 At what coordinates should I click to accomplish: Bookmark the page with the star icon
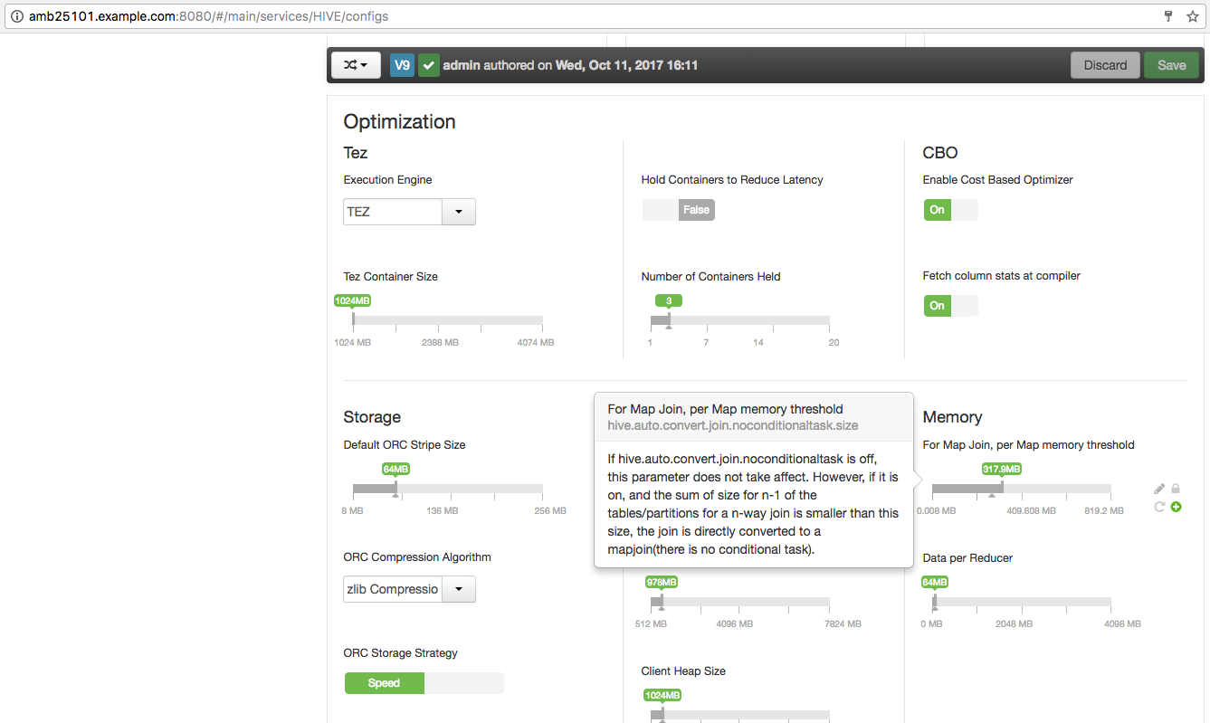pos(1193,15)
